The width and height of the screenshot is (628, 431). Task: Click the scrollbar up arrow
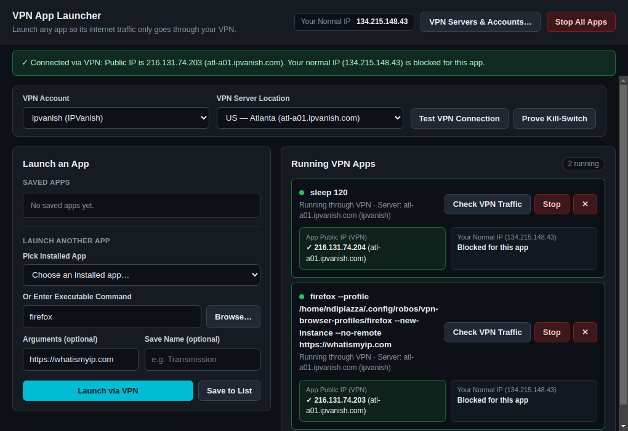point(623,80)
